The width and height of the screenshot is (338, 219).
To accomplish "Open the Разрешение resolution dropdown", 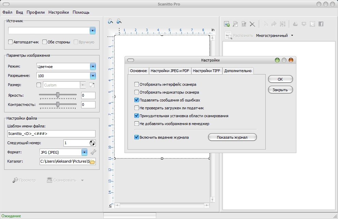I will (x=93, y=76).
